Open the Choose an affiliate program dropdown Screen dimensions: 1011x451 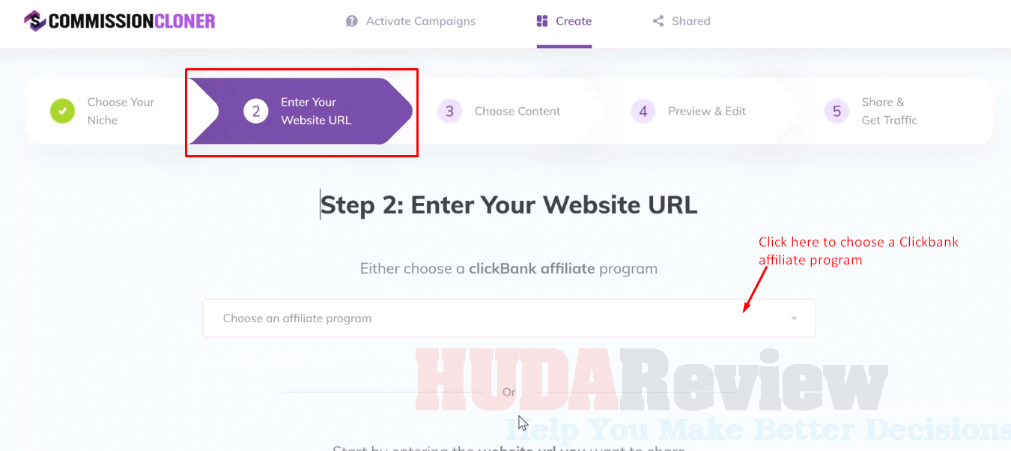(508, 318)
